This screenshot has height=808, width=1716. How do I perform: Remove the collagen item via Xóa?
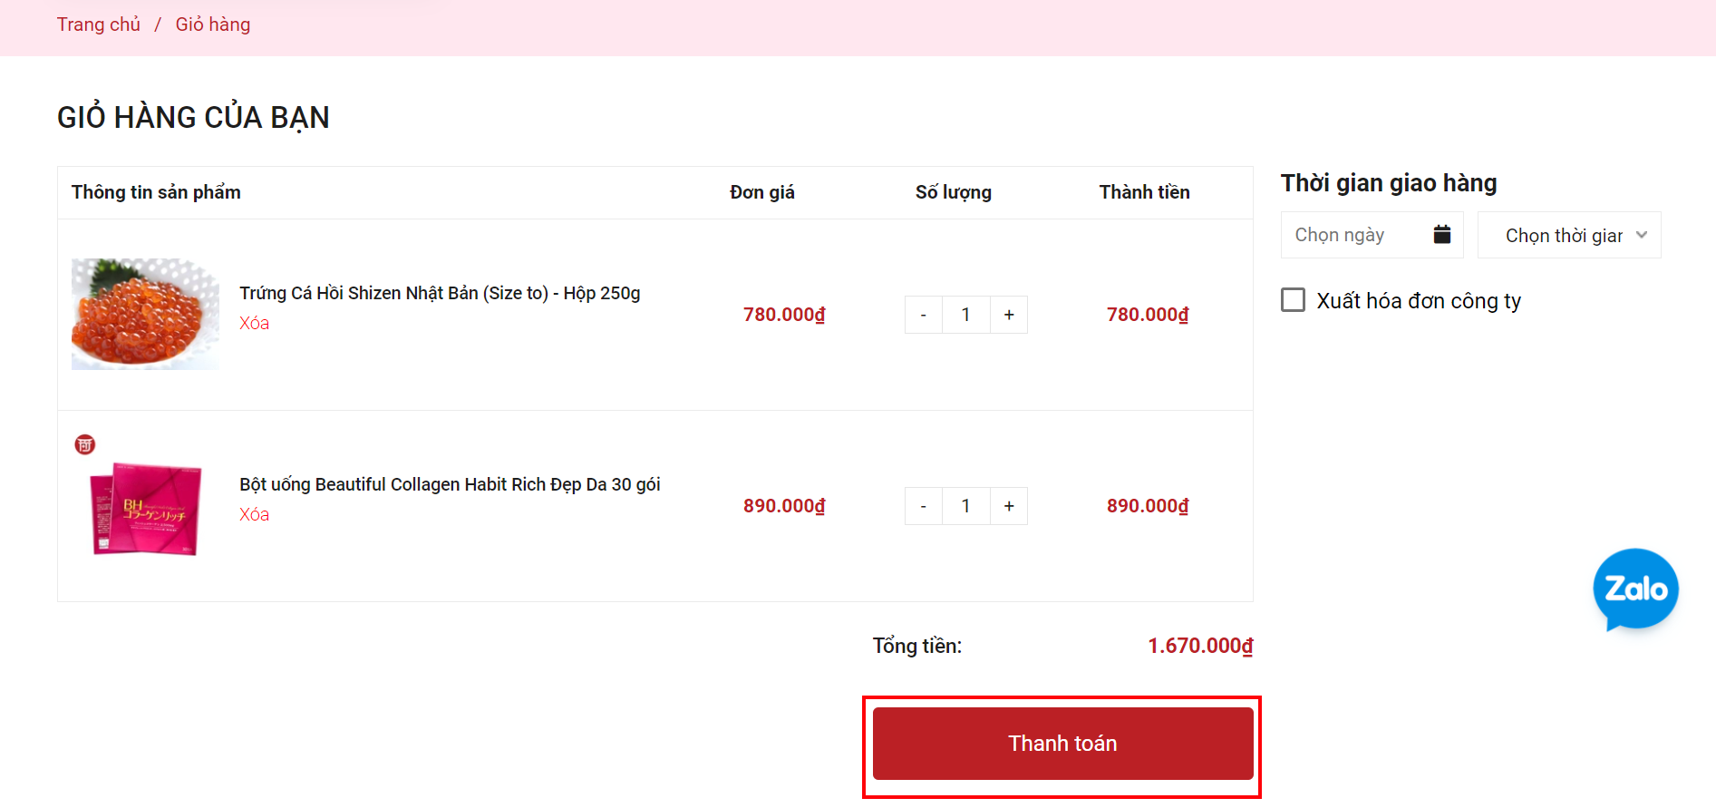tap(254, 515)
